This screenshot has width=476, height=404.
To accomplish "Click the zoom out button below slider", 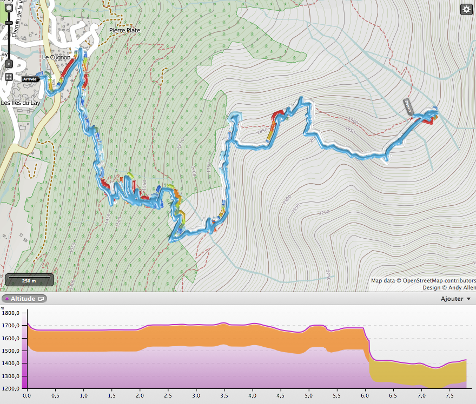I will 9,64.
